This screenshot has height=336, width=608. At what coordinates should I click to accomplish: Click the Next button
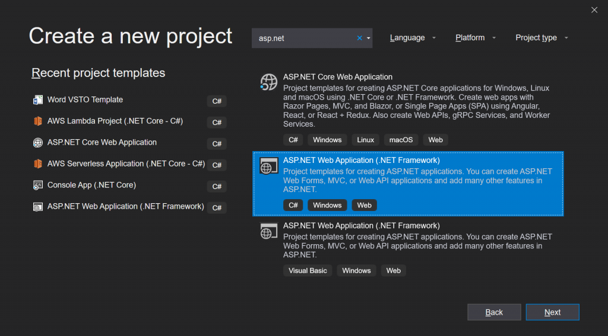point(553,312)
